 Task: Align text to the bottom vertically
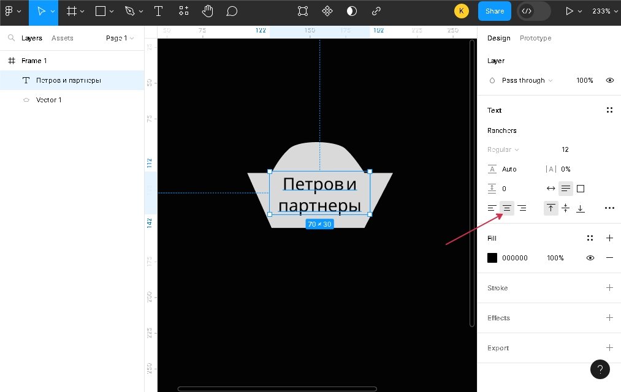[x=580, y=208]
